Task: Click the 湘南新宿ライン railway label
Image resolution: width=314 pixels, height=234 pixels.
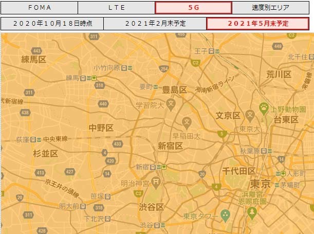Action: 214,84
